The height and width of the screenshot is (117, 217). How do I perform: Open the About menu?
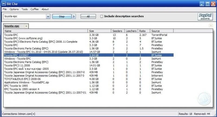45,9
